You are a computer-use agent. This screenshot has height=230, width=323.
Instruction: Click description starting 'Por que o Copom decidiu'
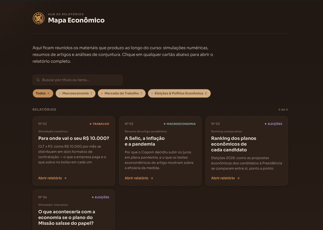[x=159, y=160]
